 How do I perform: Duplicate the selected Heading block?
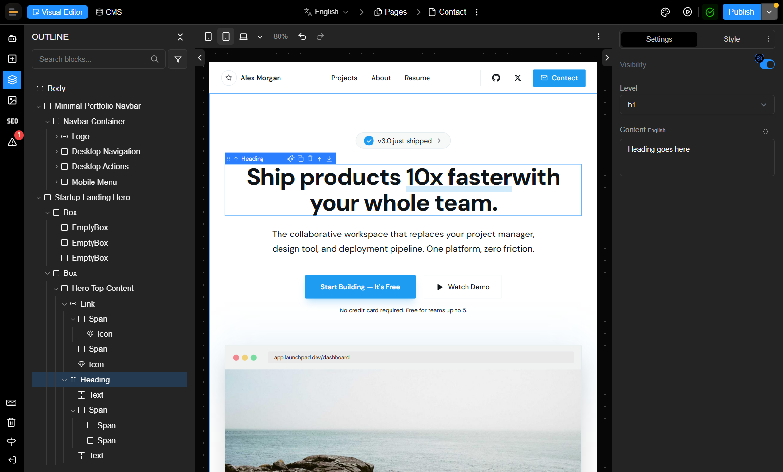pyautogui.click(x=300, y=159)
